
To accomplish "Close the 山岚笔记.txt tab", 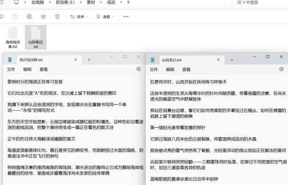I will coord(218,59).
